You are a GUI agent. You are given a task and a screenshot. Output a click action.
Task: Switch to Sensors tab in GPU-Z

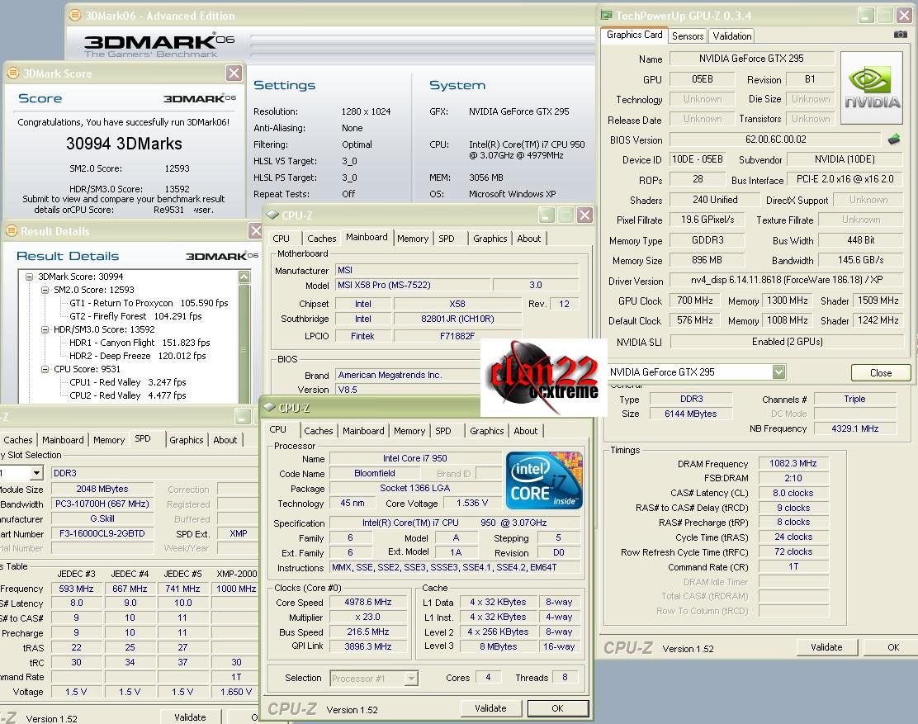coord(688,35)
